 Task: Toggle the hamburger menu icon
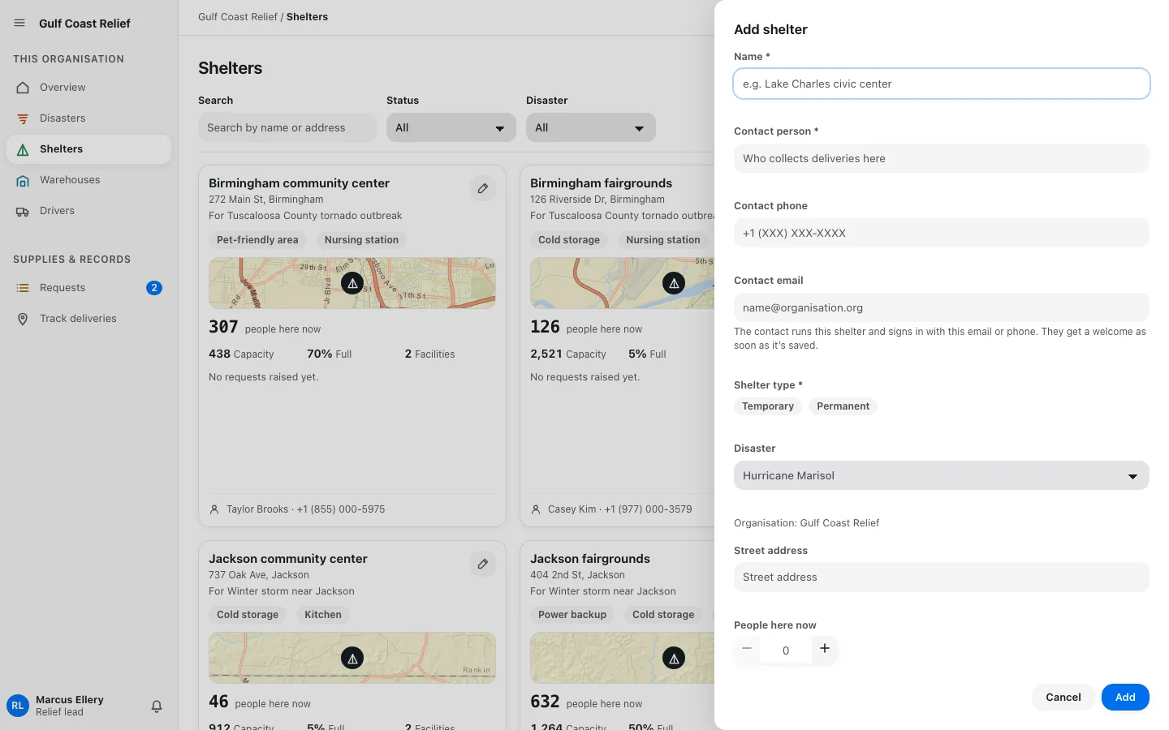coord(19,24)
